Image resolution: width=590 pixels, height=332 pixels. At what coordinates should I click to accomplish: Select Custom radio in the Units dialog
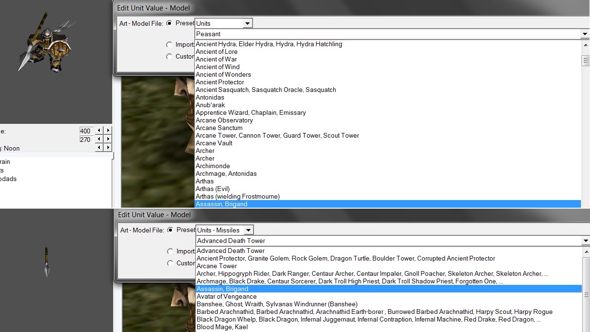click(x=169, y=56)
